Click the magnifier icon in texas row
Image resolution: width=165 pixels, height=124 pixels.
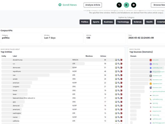[x=119, y=94]
